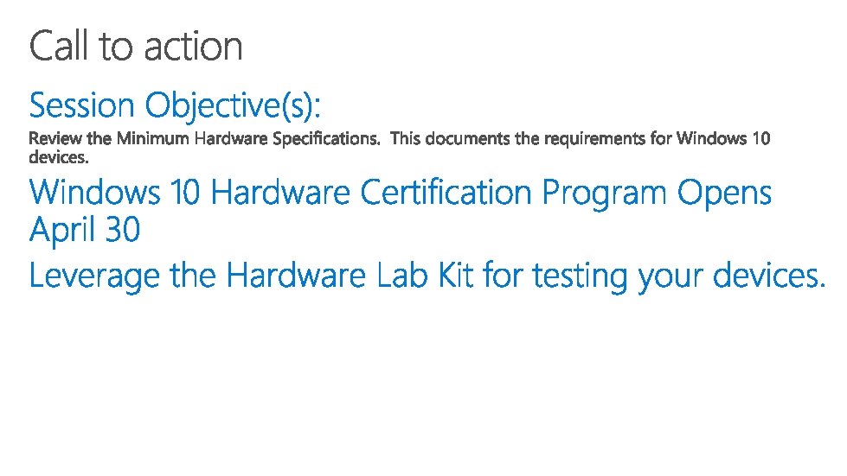Select 'Minimum Hardware Specifications' phrase in body text
The height and width of the screenshot is (476, 847).
tap(248, 139)
